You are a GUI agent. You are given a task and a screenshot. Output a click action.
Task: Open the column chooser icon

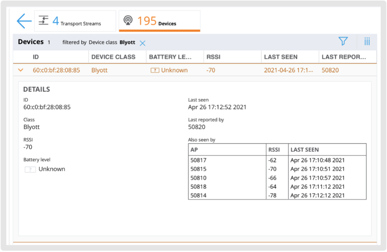(x=367, y=42)
